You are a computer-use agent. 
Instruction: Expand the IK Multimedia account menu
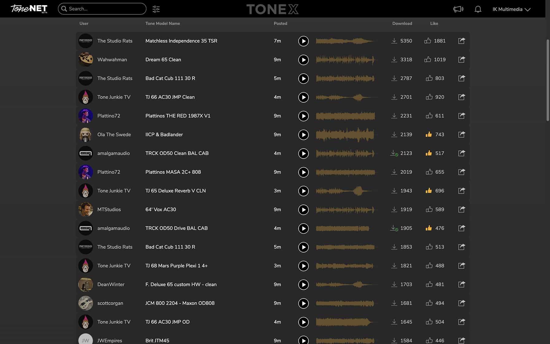point(511,9)
